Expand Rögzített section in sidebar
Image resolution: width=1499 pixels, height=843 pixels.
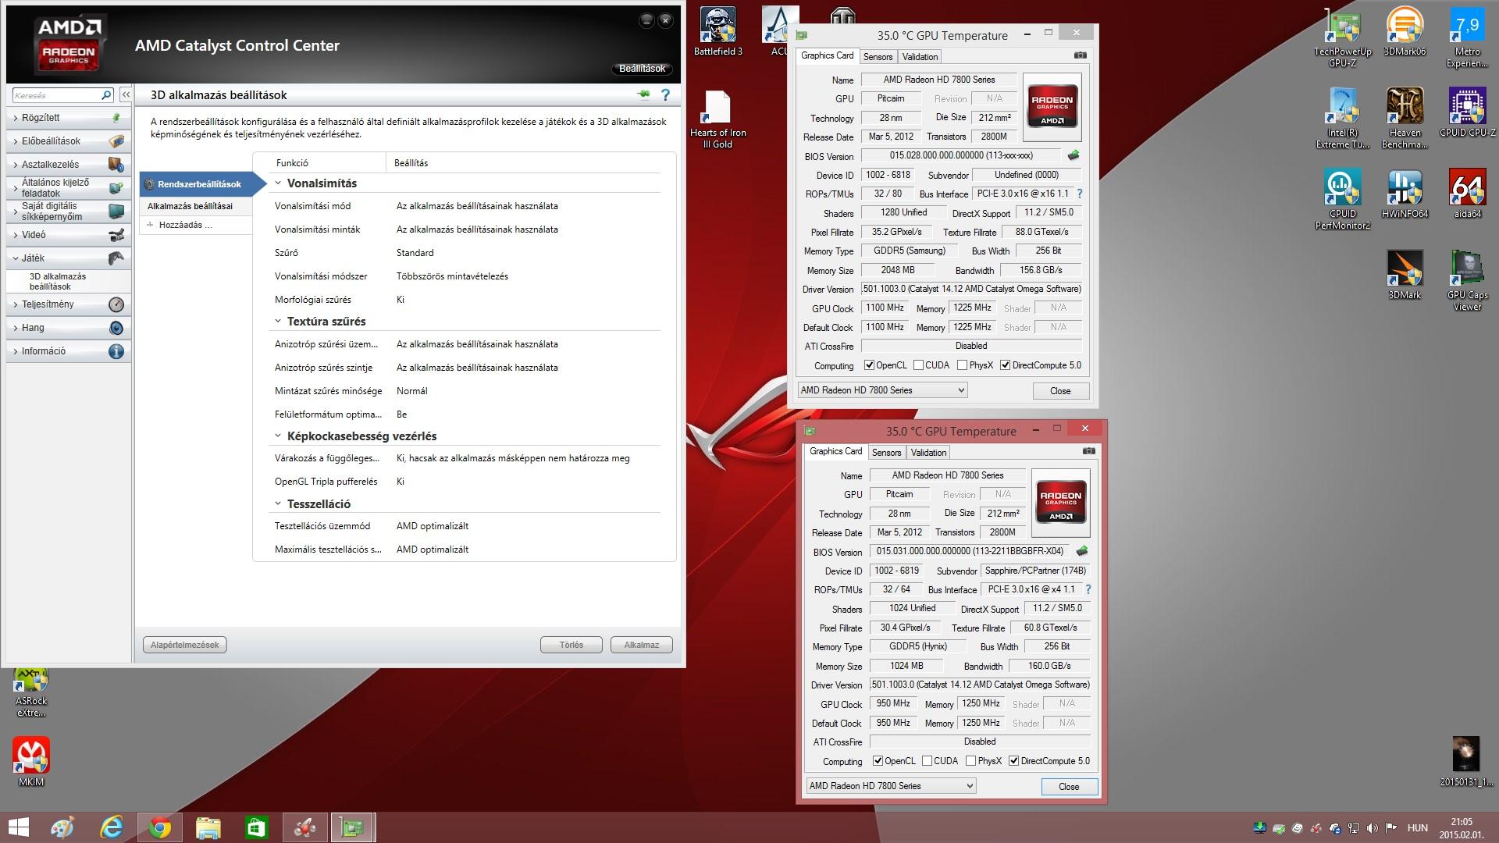(69, 118)
